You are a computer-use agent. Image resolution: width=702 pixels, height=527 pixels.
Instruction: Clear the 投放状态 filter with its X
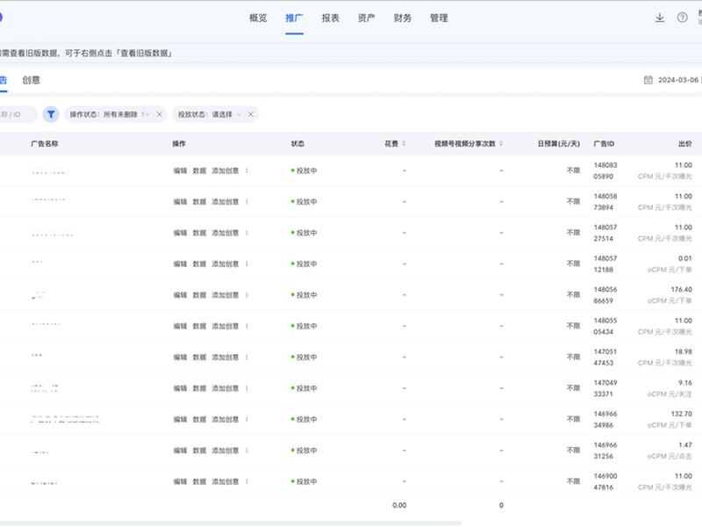coord(251,114)
